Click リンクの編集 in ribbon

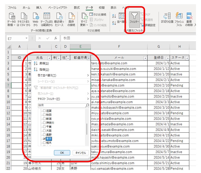[x=98, y=25]
